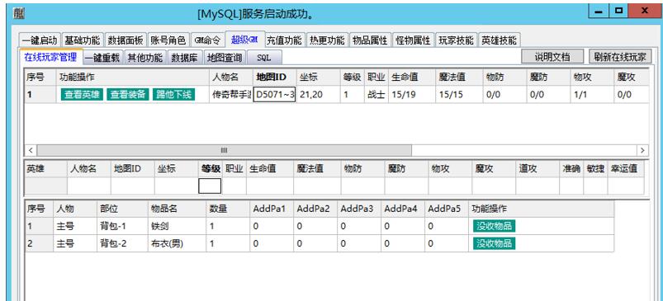Click the 背包-2 slot cell
This screenshot has height=301, width=663.
[x=122, y=243]
